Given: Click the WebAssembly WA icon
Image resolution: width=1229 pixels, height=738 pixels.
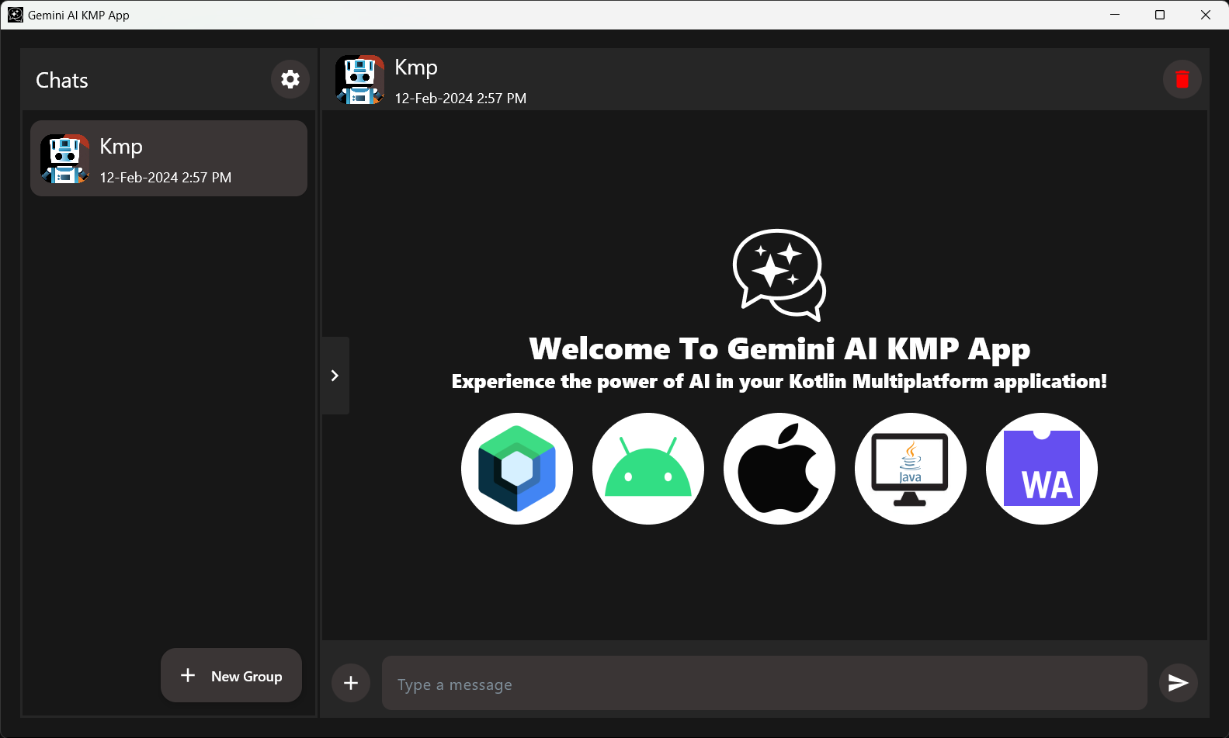Looking at the screenshot, I should 1042,469.
